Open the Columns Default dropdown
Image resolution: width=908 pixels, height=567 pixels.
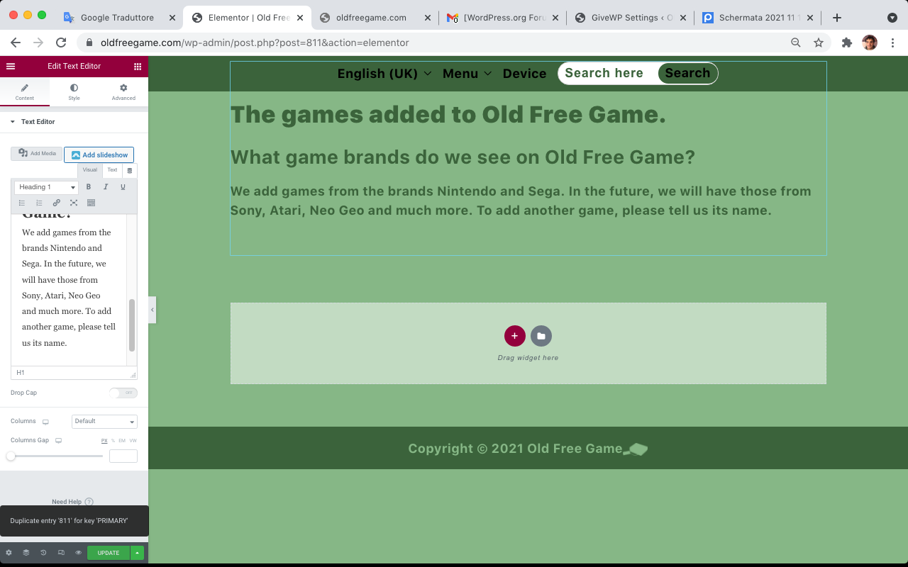(x=104, y=422)
